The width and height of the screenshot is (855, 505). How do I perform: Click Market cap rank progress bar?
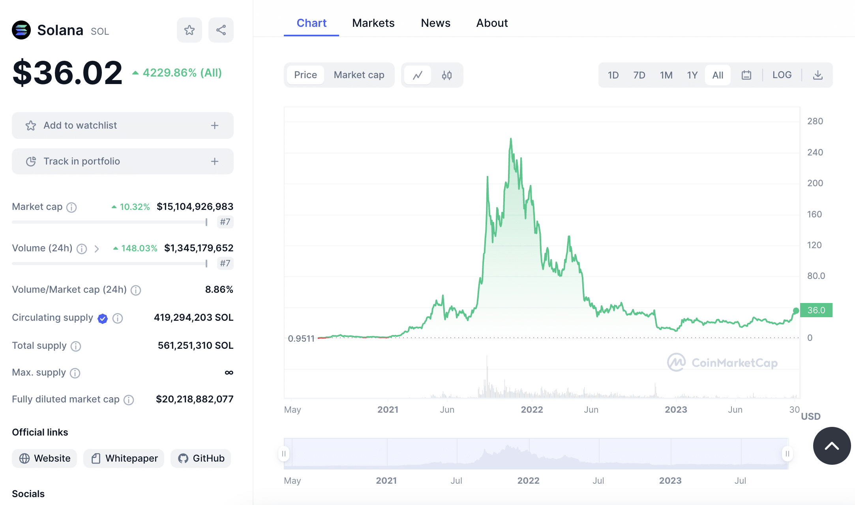110,222
